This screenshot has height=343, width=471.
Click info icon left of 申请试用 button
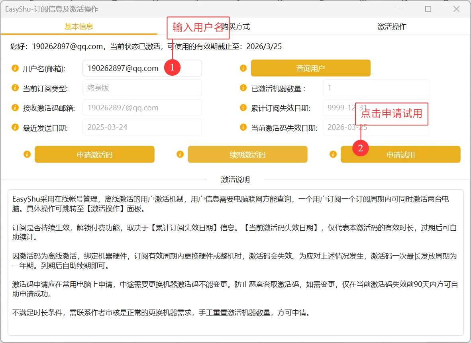coord(333,155)
